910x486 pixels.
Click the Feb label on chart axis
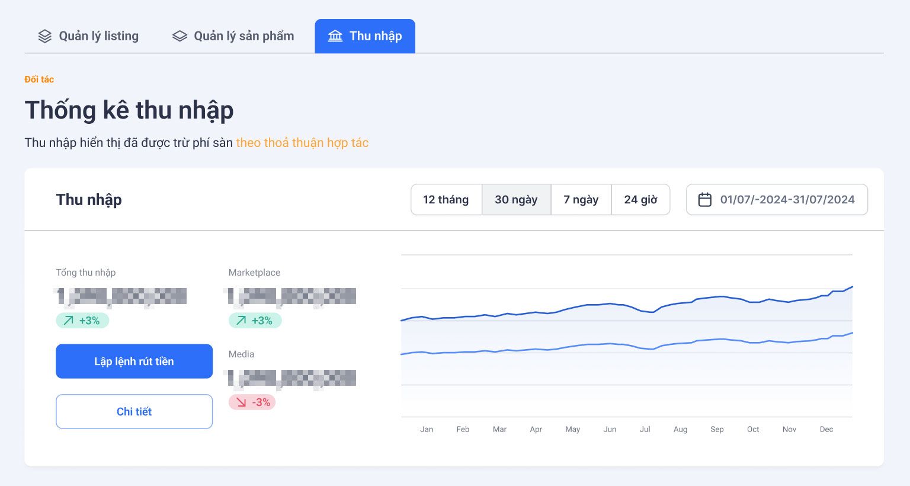(x=463, y=429)
